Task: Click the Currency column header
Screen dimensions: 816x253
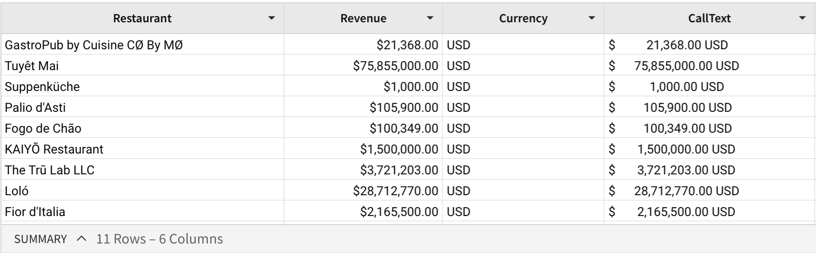Action: pyautogui.click(x=523, y=18)
